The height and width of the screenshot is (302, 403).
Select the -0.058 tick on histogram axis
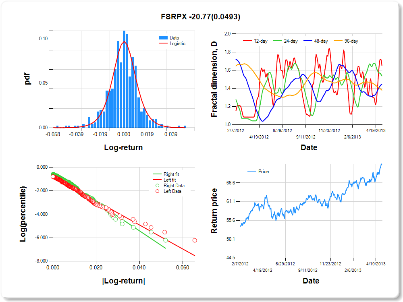click(x=53, y=134)
